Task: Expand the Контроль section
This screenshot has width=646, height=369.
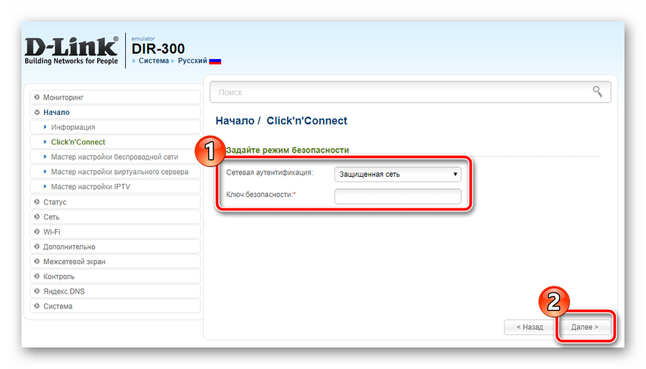Action: click(x=115, y=276)
